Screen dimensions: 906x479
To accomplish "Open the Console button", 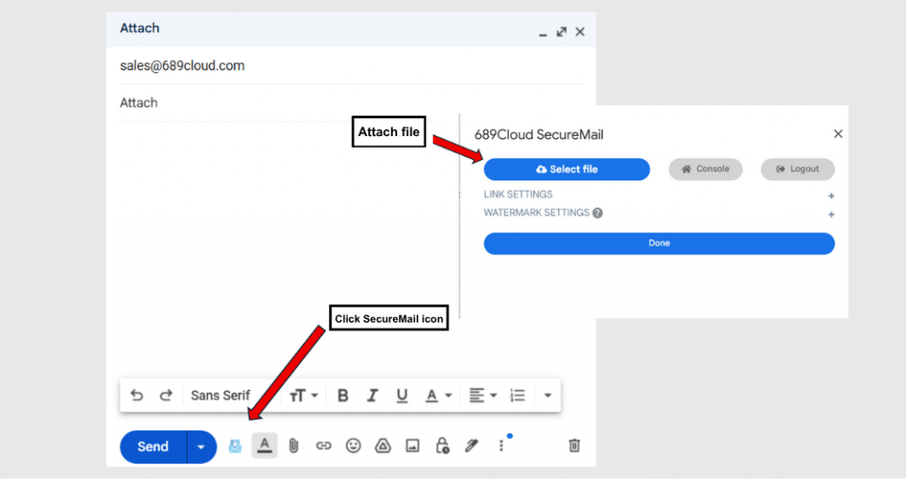I will pyautogui.click(x=705, y=169).
